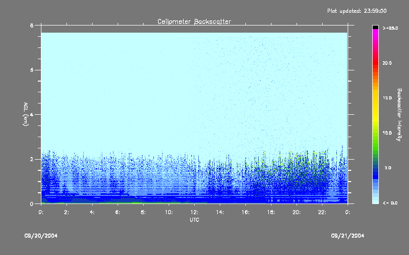The image size is (409, 255).
Task: Click the 'Backscatter Intensity' colorbar label
Action: tap(399, 115)
